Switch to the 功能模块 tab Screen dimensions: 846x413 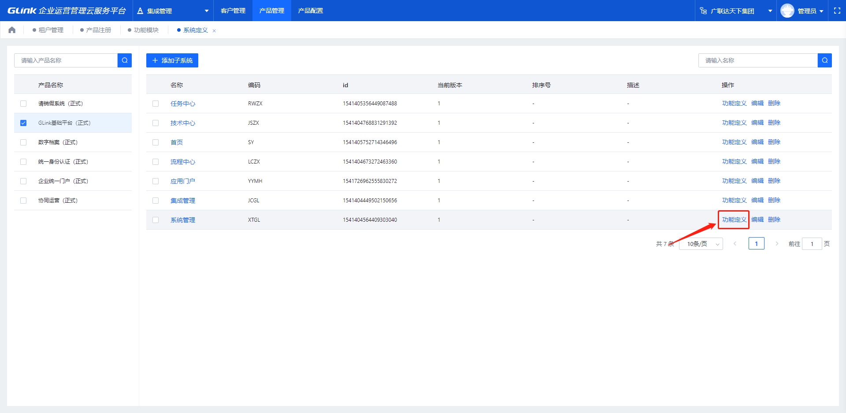coord(143,30)
